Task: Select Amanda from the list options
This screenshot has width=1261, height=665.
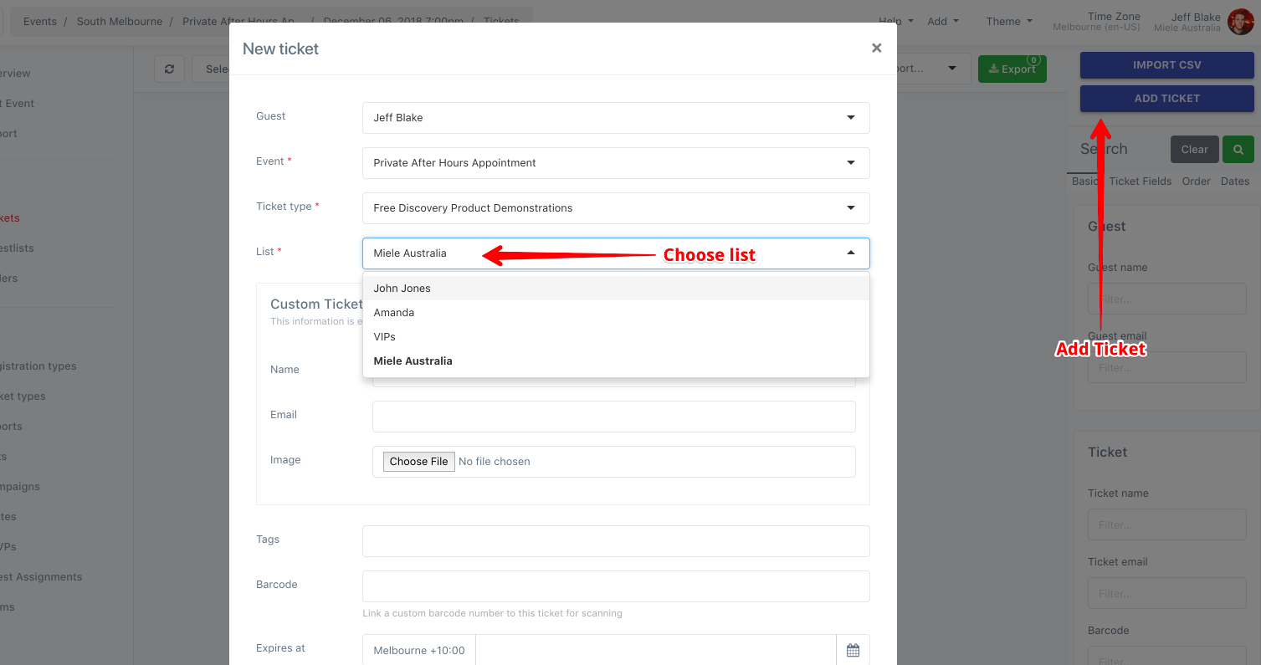Action: [616, 312]
